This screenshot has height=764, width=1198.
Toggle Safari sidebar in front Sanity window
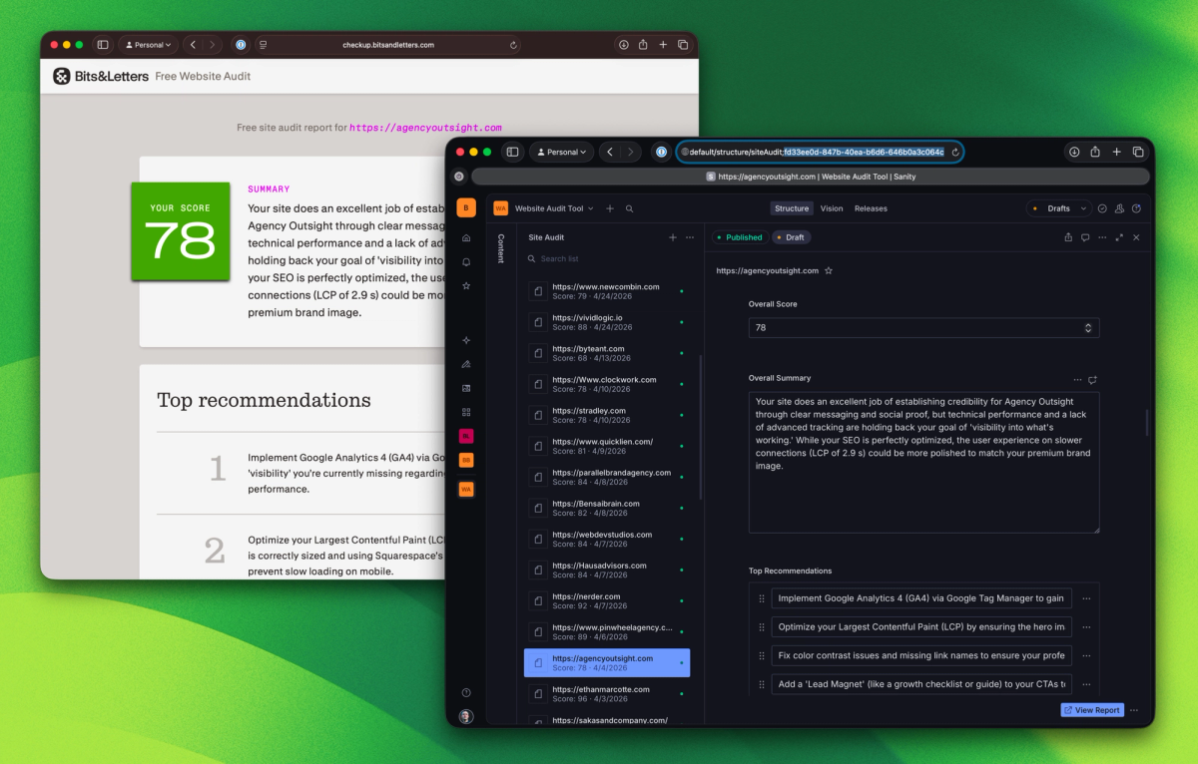(x=512, y=152)
